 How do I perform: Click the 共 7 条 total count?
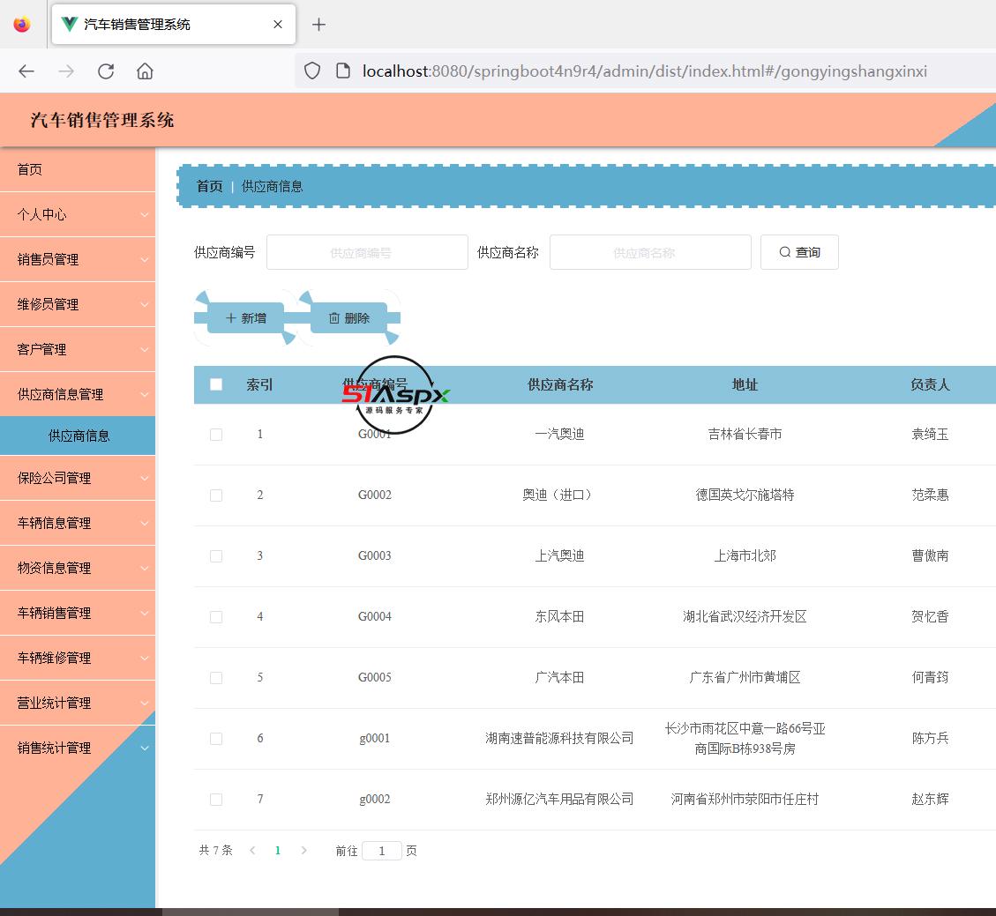216,851
